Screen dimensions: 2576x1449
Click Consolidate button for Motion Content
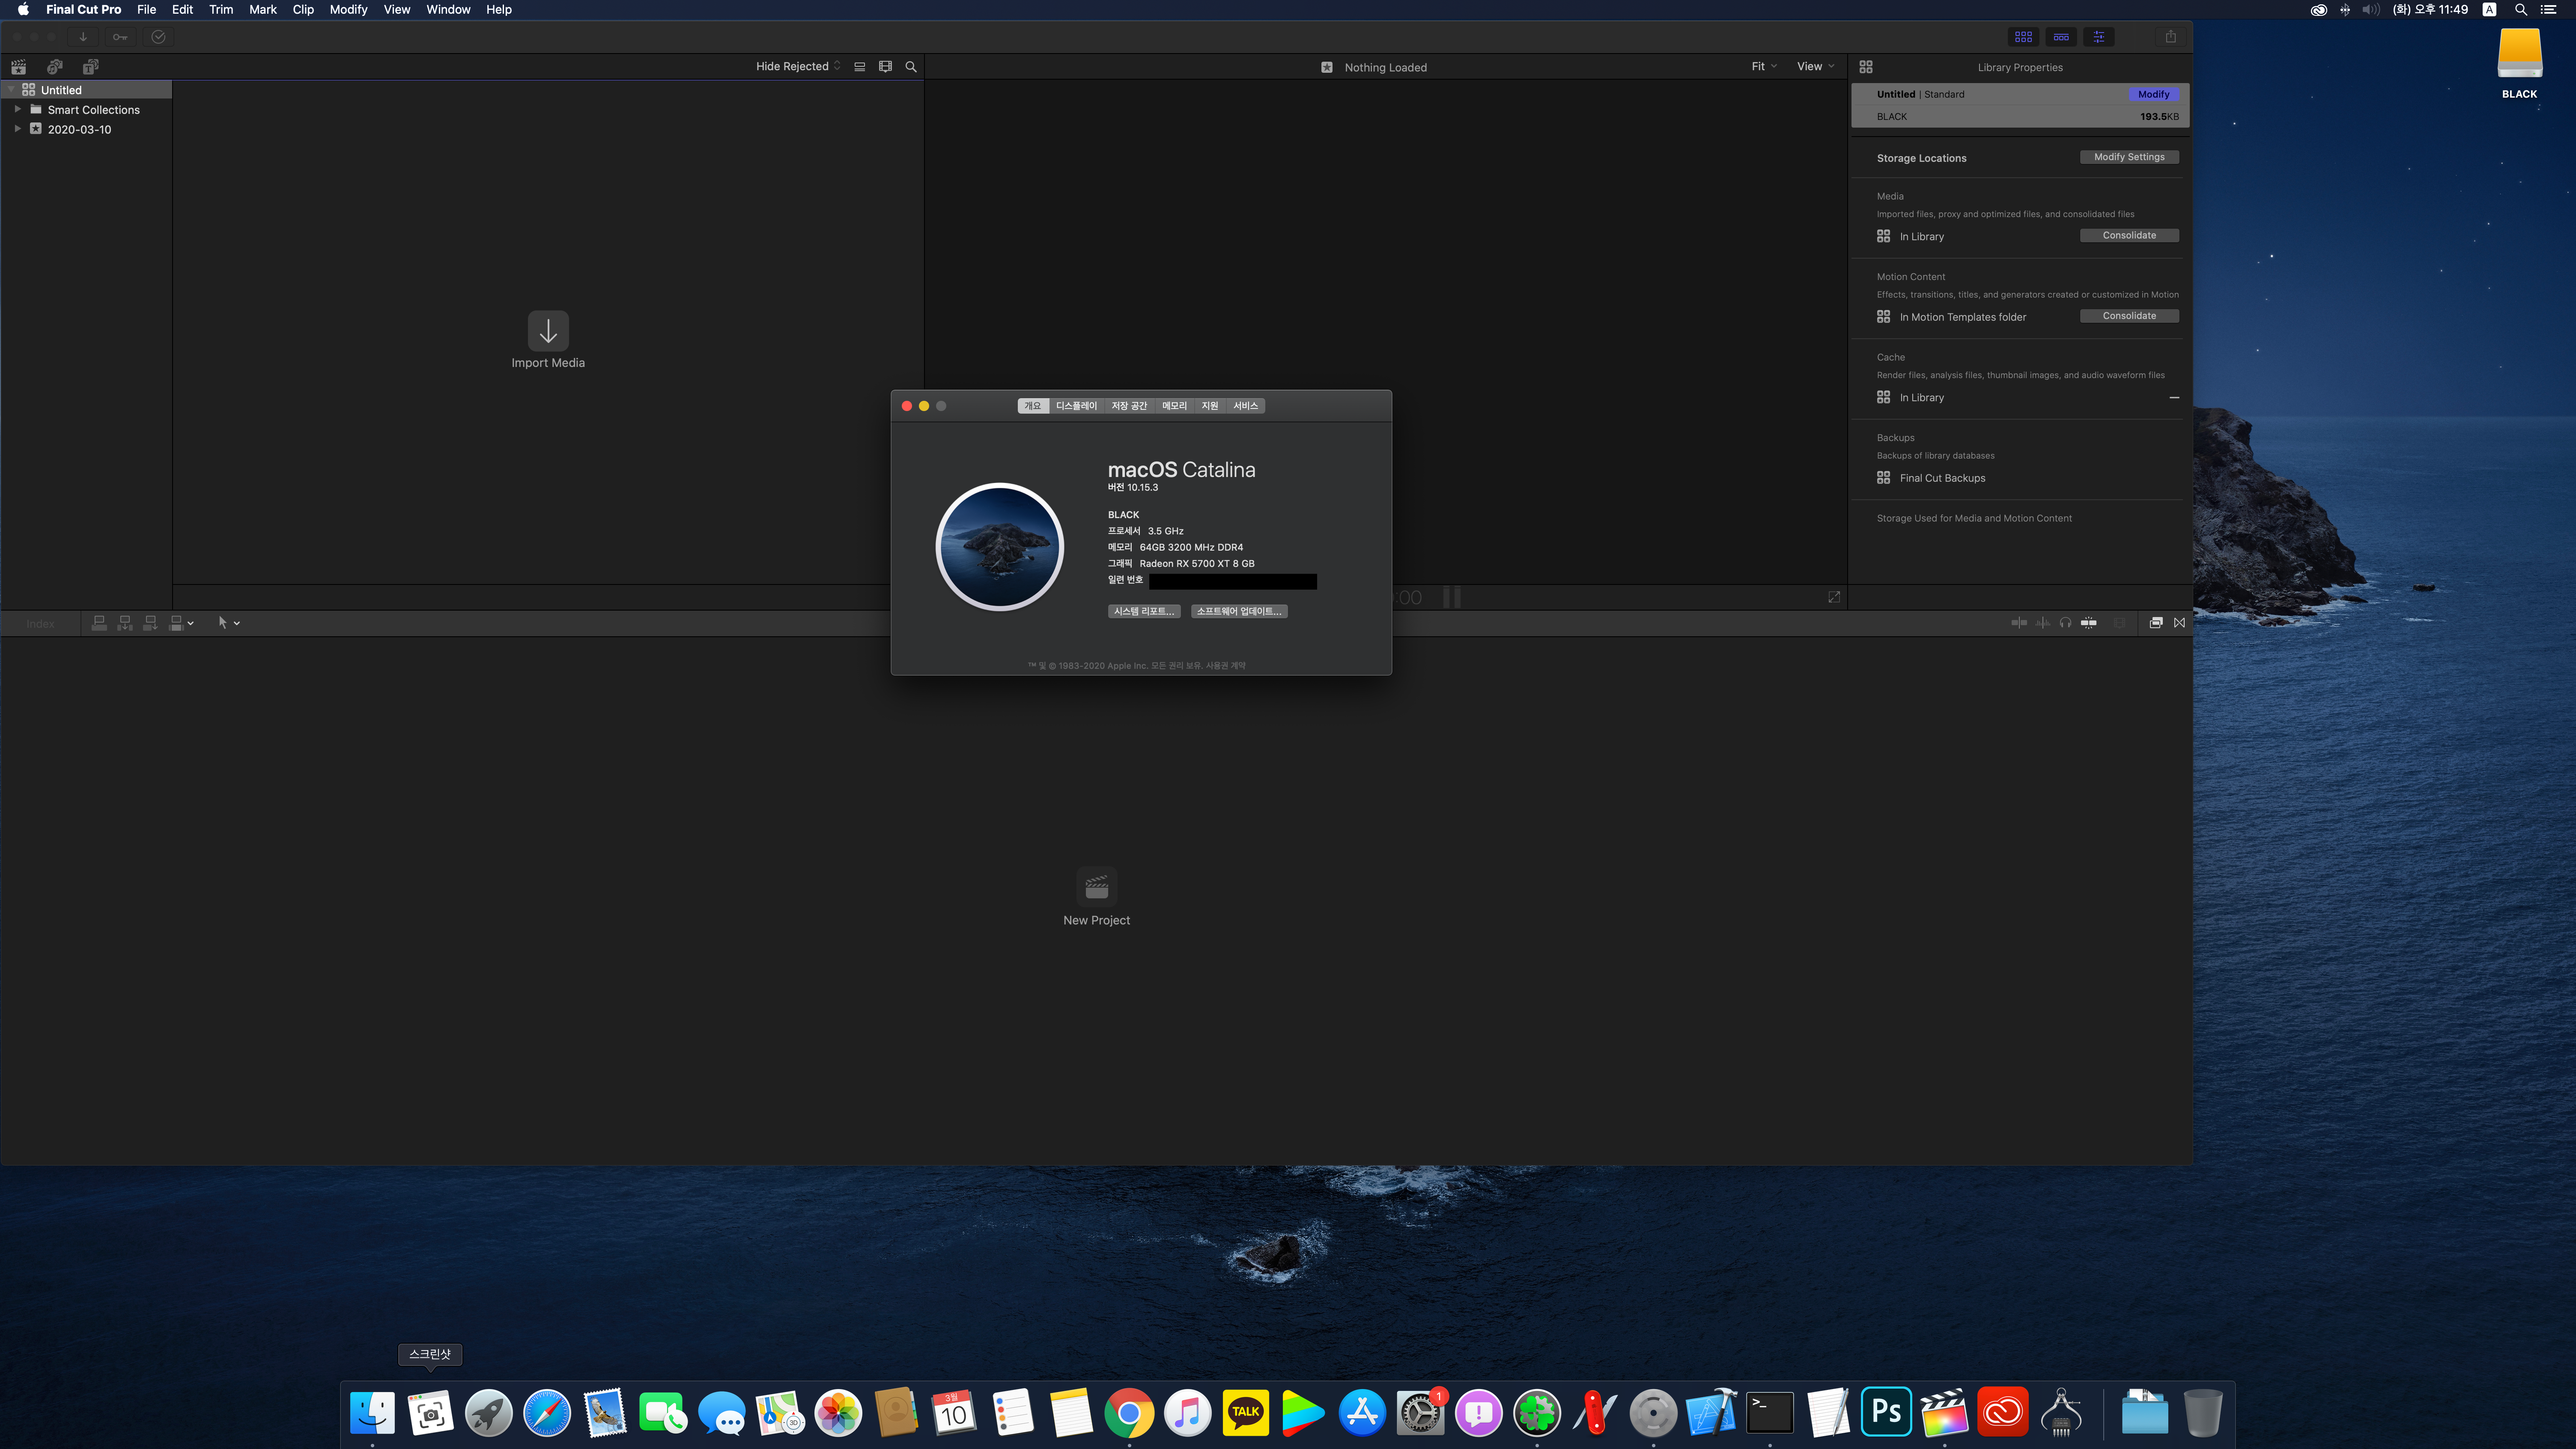tap(2129, 316)
